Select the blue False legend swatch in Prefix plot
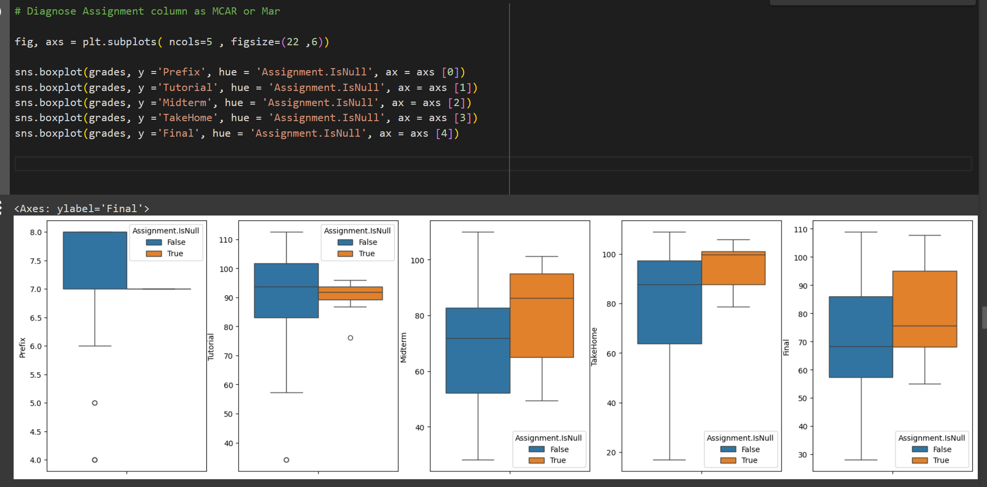 [x=154, y=242]
